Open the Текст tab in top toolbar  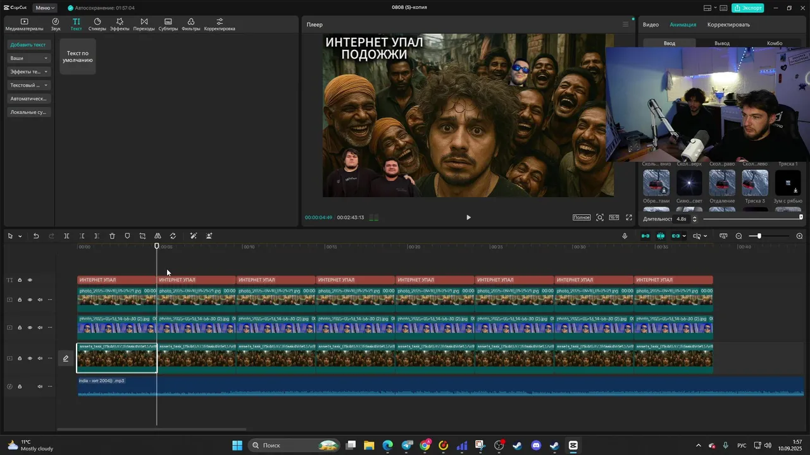pos(76,25)
